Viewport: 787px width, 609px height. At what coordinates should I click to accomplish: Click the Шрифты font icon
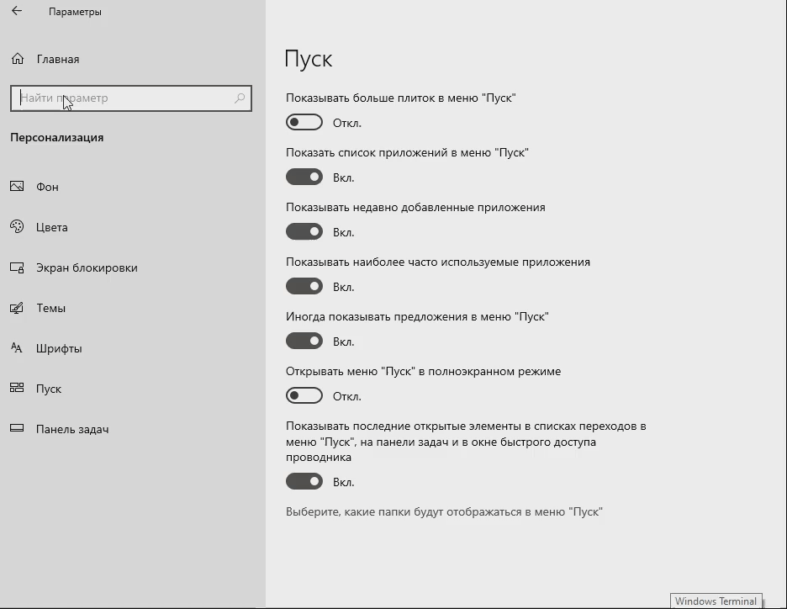point(17,348)
